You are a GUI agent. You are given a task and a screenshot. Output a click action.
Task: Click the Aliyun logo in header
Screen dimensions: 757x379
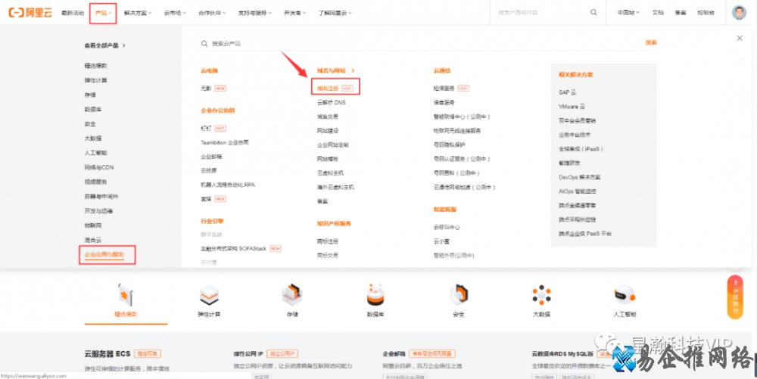(31, 13)
